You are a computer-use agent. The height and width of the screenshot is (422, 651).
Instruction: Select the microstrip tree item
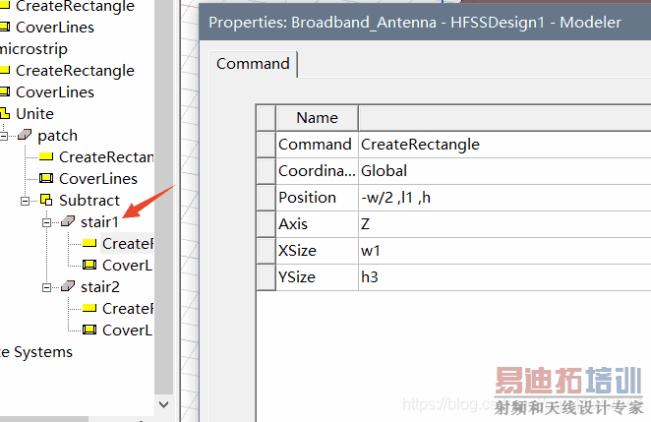[33, 49]
